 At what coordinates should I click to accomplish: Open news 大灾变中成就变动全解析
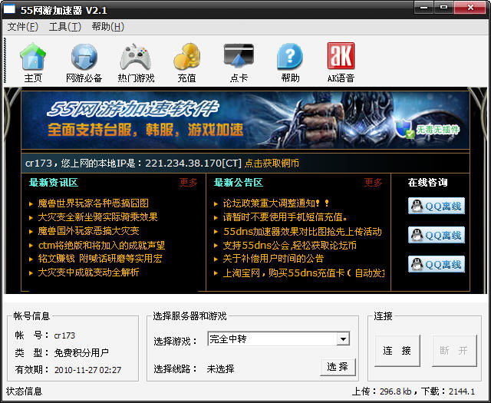89,273
